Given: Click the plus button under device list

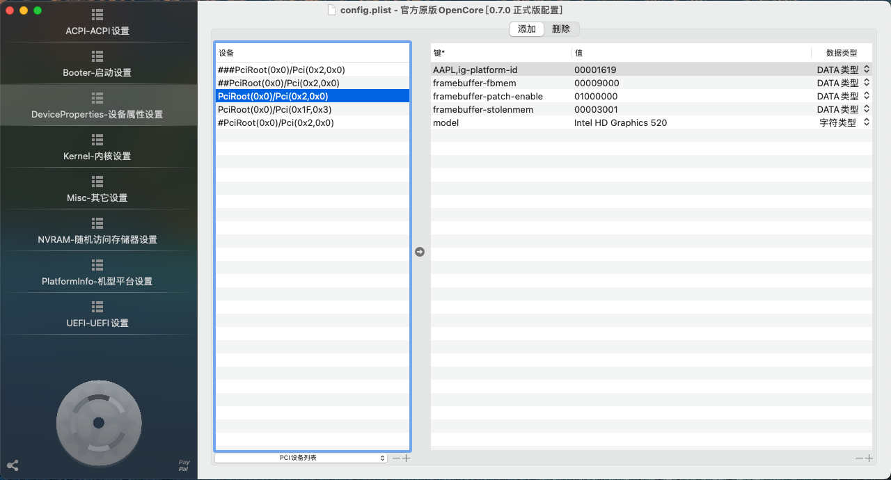Looking at the screenshot, I should click(407, 458).
